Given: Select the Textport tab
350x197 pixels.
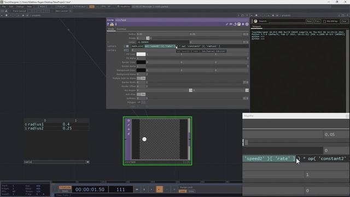Looking at the screenshot, I should (256, 26).
